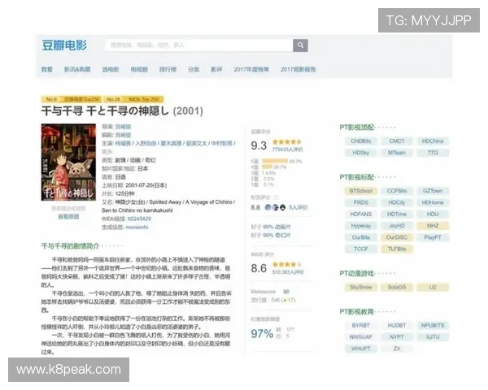Screen dimensions: 488x390
Task: Open the 电视剧 nav item
Action: coord(139,69)
